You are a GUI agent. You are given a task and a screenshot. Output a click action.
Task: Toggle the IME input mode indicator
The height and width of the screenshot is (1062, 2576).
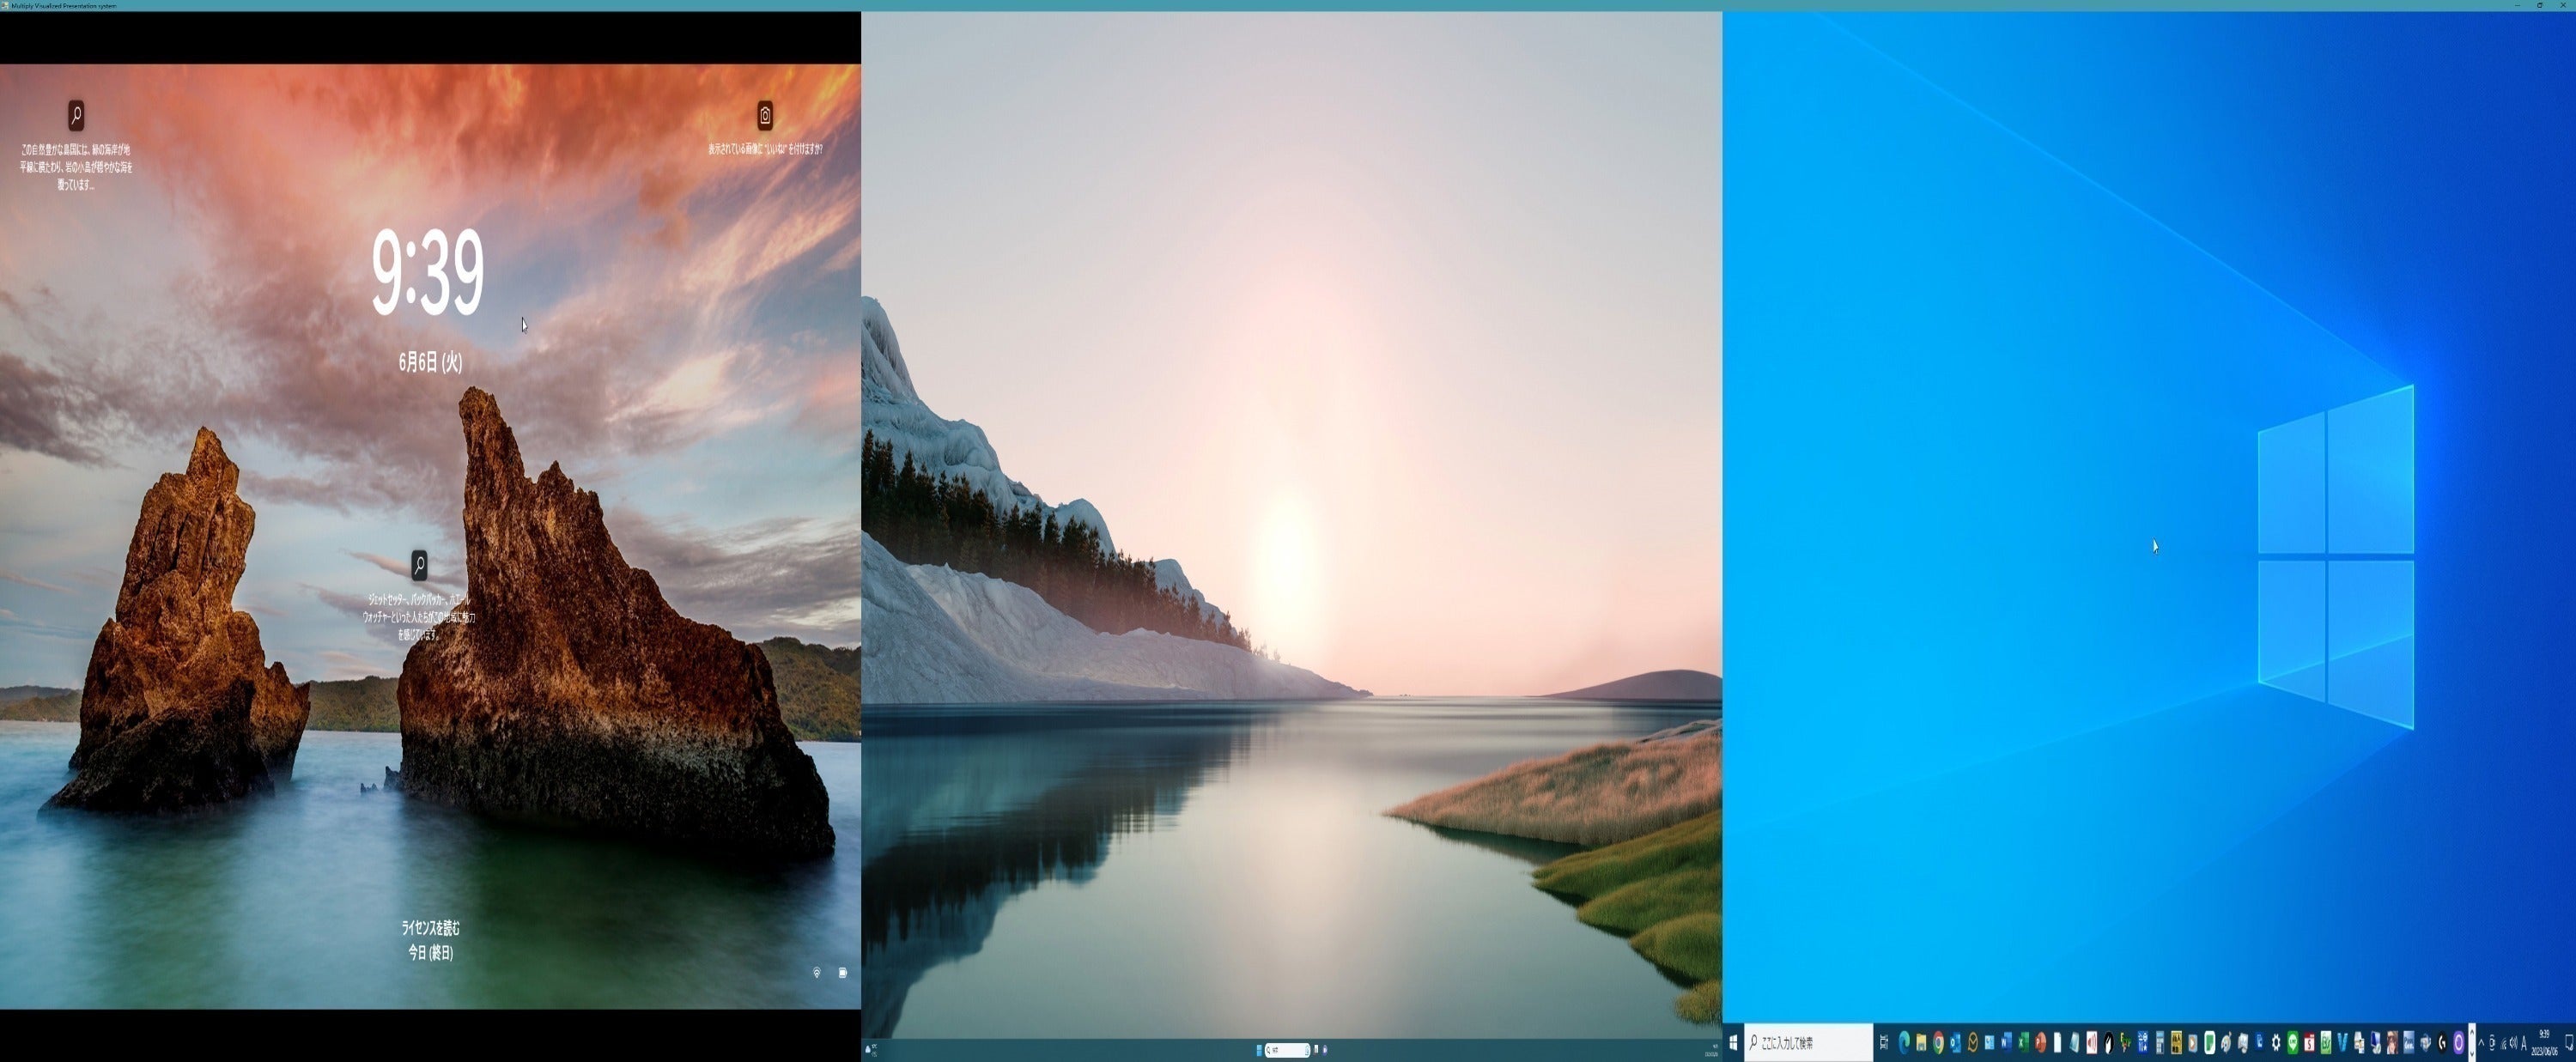(2524, 1044)
